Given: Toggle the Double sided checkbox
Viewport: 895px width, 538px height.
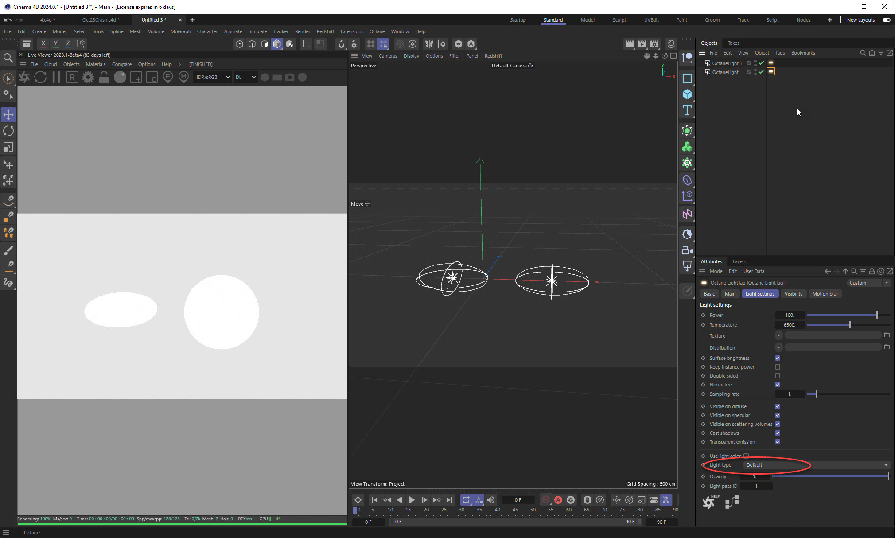Looking at the screenshot, I should click(x=777, y=376).
